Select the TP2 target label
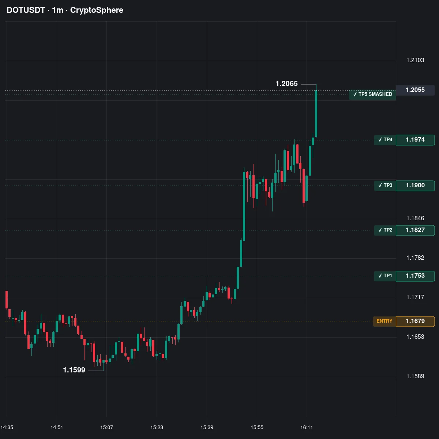 point(385,230)
